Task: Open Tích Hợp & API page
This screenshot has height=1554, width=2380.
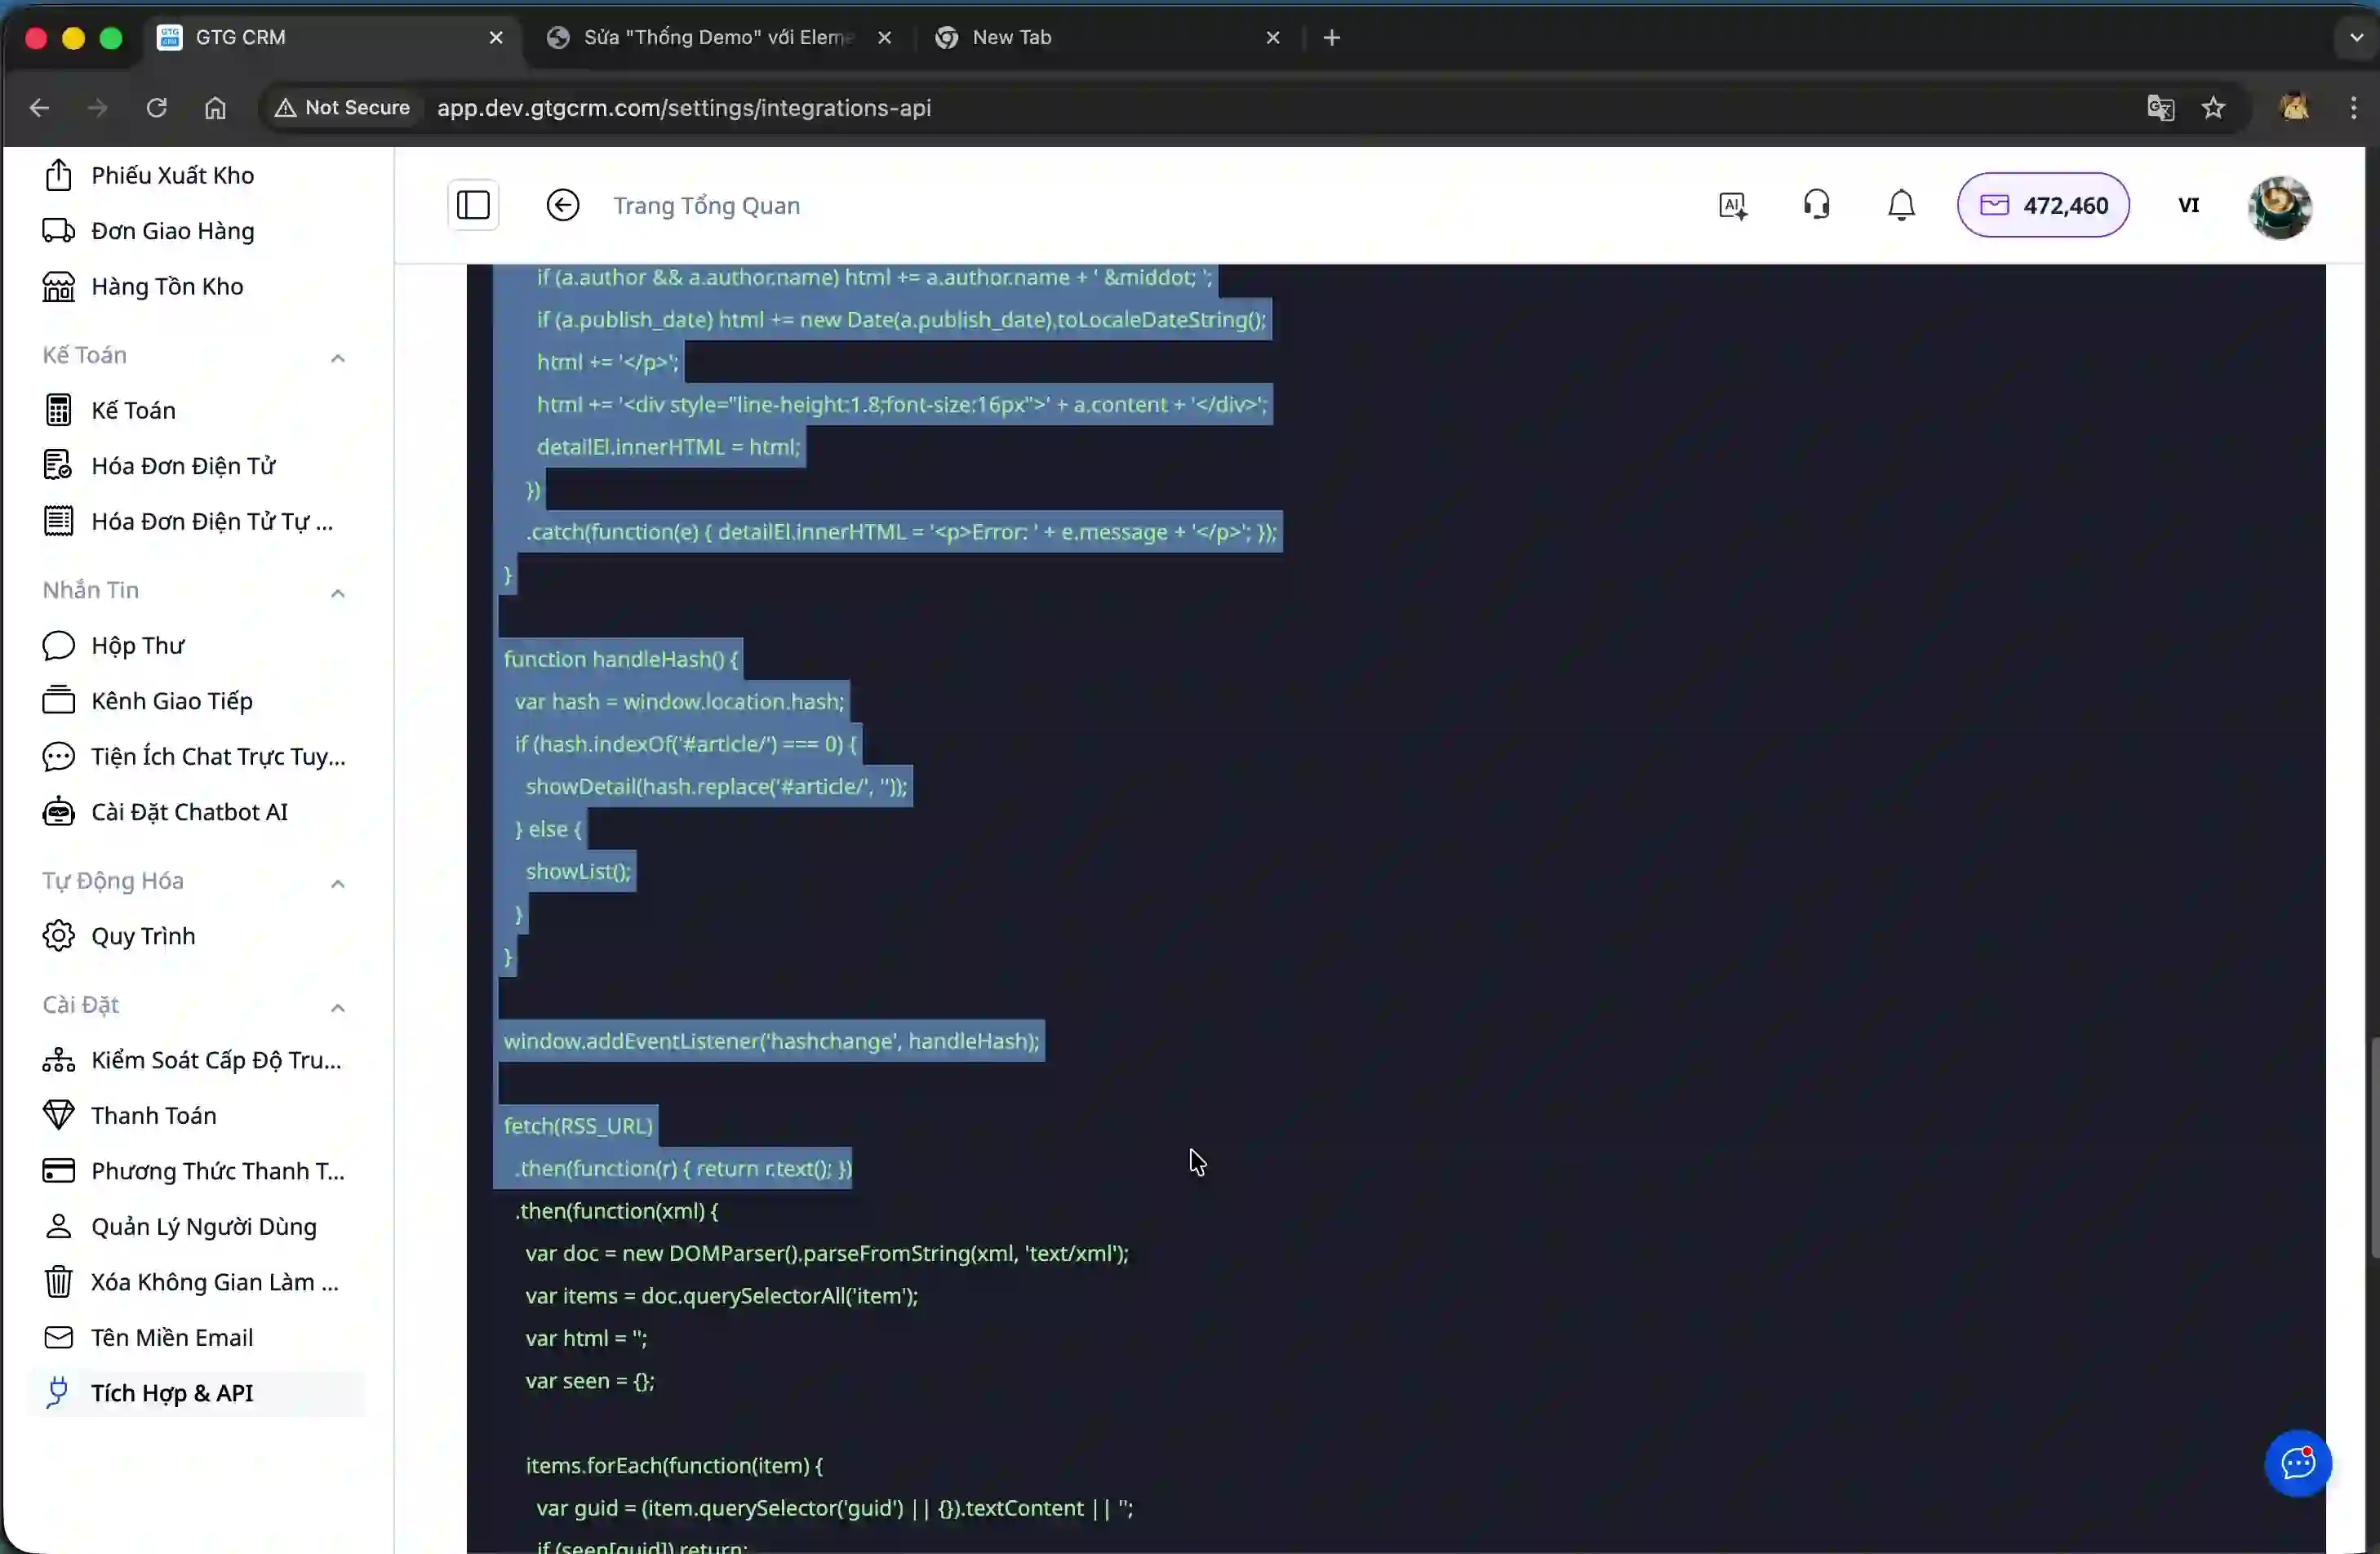Action: tap(173, 1391)
